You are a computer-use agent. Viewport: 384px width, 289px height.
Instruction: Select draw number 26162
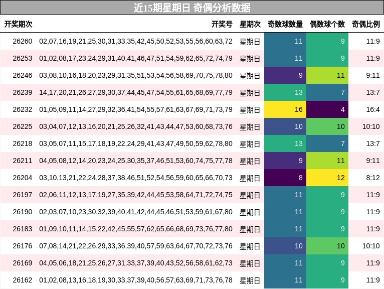pos(23,280)
